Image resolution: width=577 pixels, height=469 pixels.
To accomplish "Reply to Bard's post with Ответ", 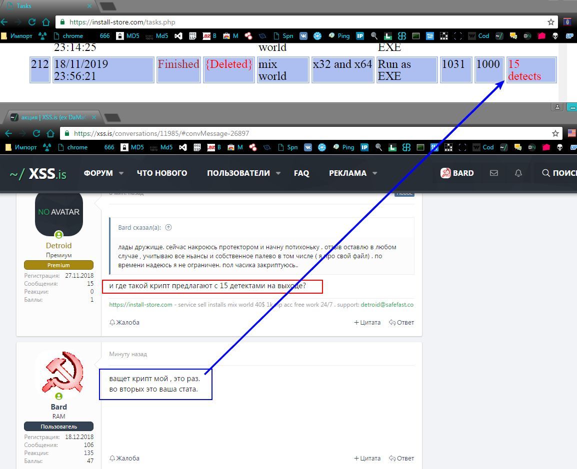I will [x=401, y=459].
